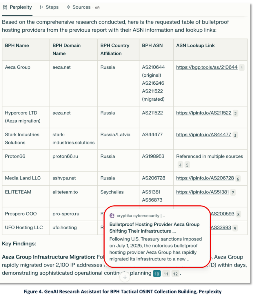Open the ipinfo.io AS211522 link
253x297 pixels.
[203, 113]
